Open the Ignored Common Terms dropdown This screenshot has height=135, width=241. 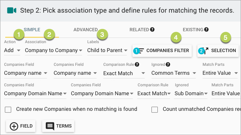pyautogui.click(x=174, y=73)
